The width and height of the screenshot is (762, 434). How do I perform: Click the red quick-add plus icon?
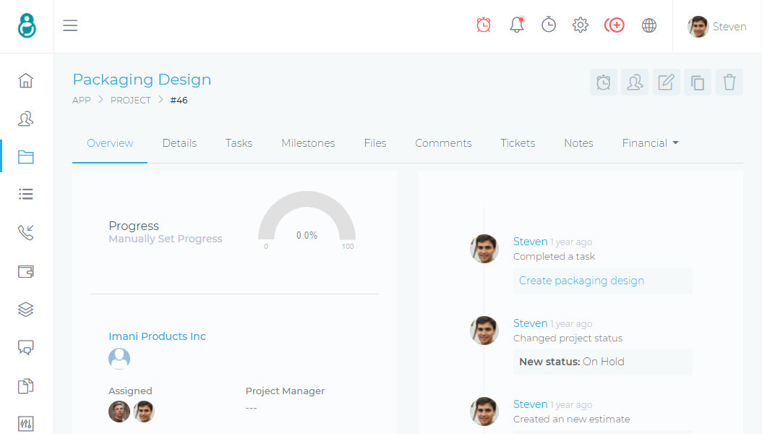(x=615, y=25)
